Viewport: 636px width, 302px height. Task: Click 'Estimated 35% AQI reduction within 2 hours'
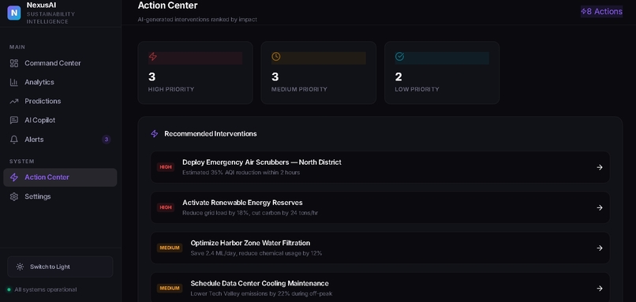(x=241, y=173)
